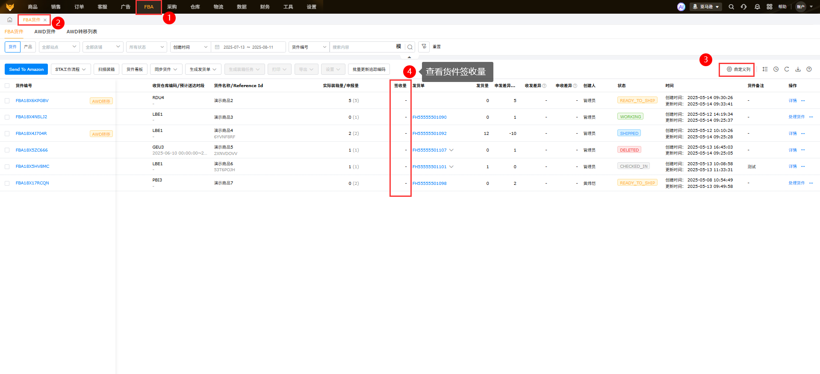This screenshot has width=820, height=374.
Task: Click the refresh icon in table toolbar
Action: coord(787,69)
